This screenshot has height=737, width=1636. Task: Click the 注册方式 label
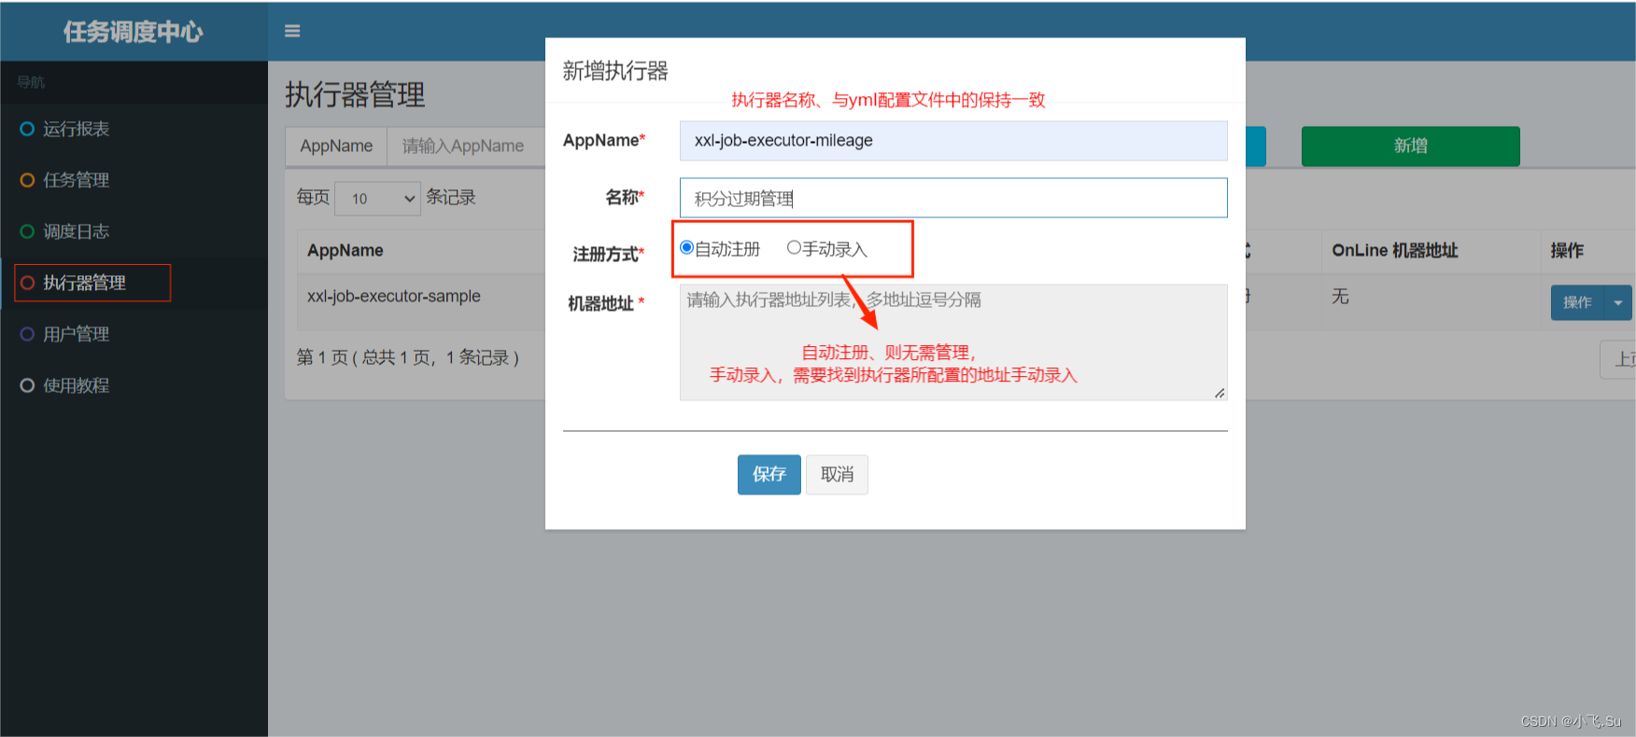(x=609, y=254)
